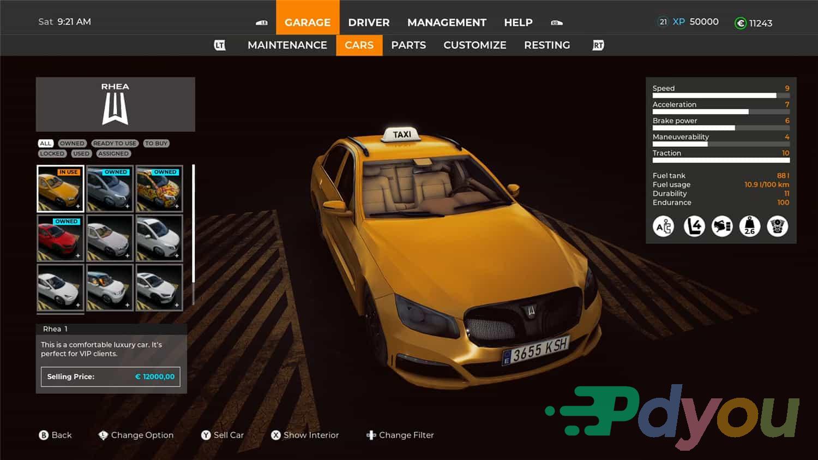Click the Back label
Image resolution: width=818 pixels, height=460 pixels.
pos(62,435)
